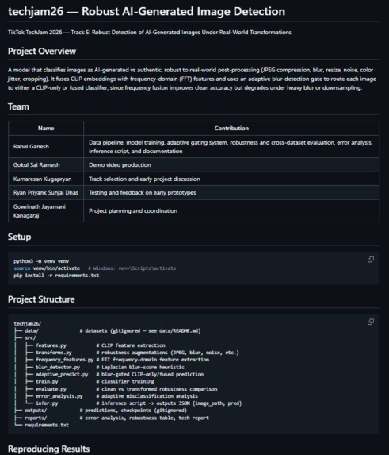Click the python3 -m venv venv line
389x455 pixels.
click(x=41, y=261)
